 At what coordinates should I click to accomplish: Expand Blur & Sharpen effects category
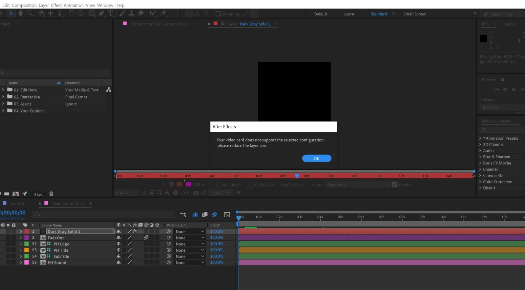480,157
